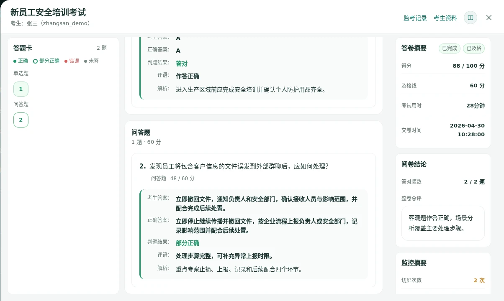504x301 pixels.
Task: Click the score value 88 / 100 分
Action: (x=469, y=66)
